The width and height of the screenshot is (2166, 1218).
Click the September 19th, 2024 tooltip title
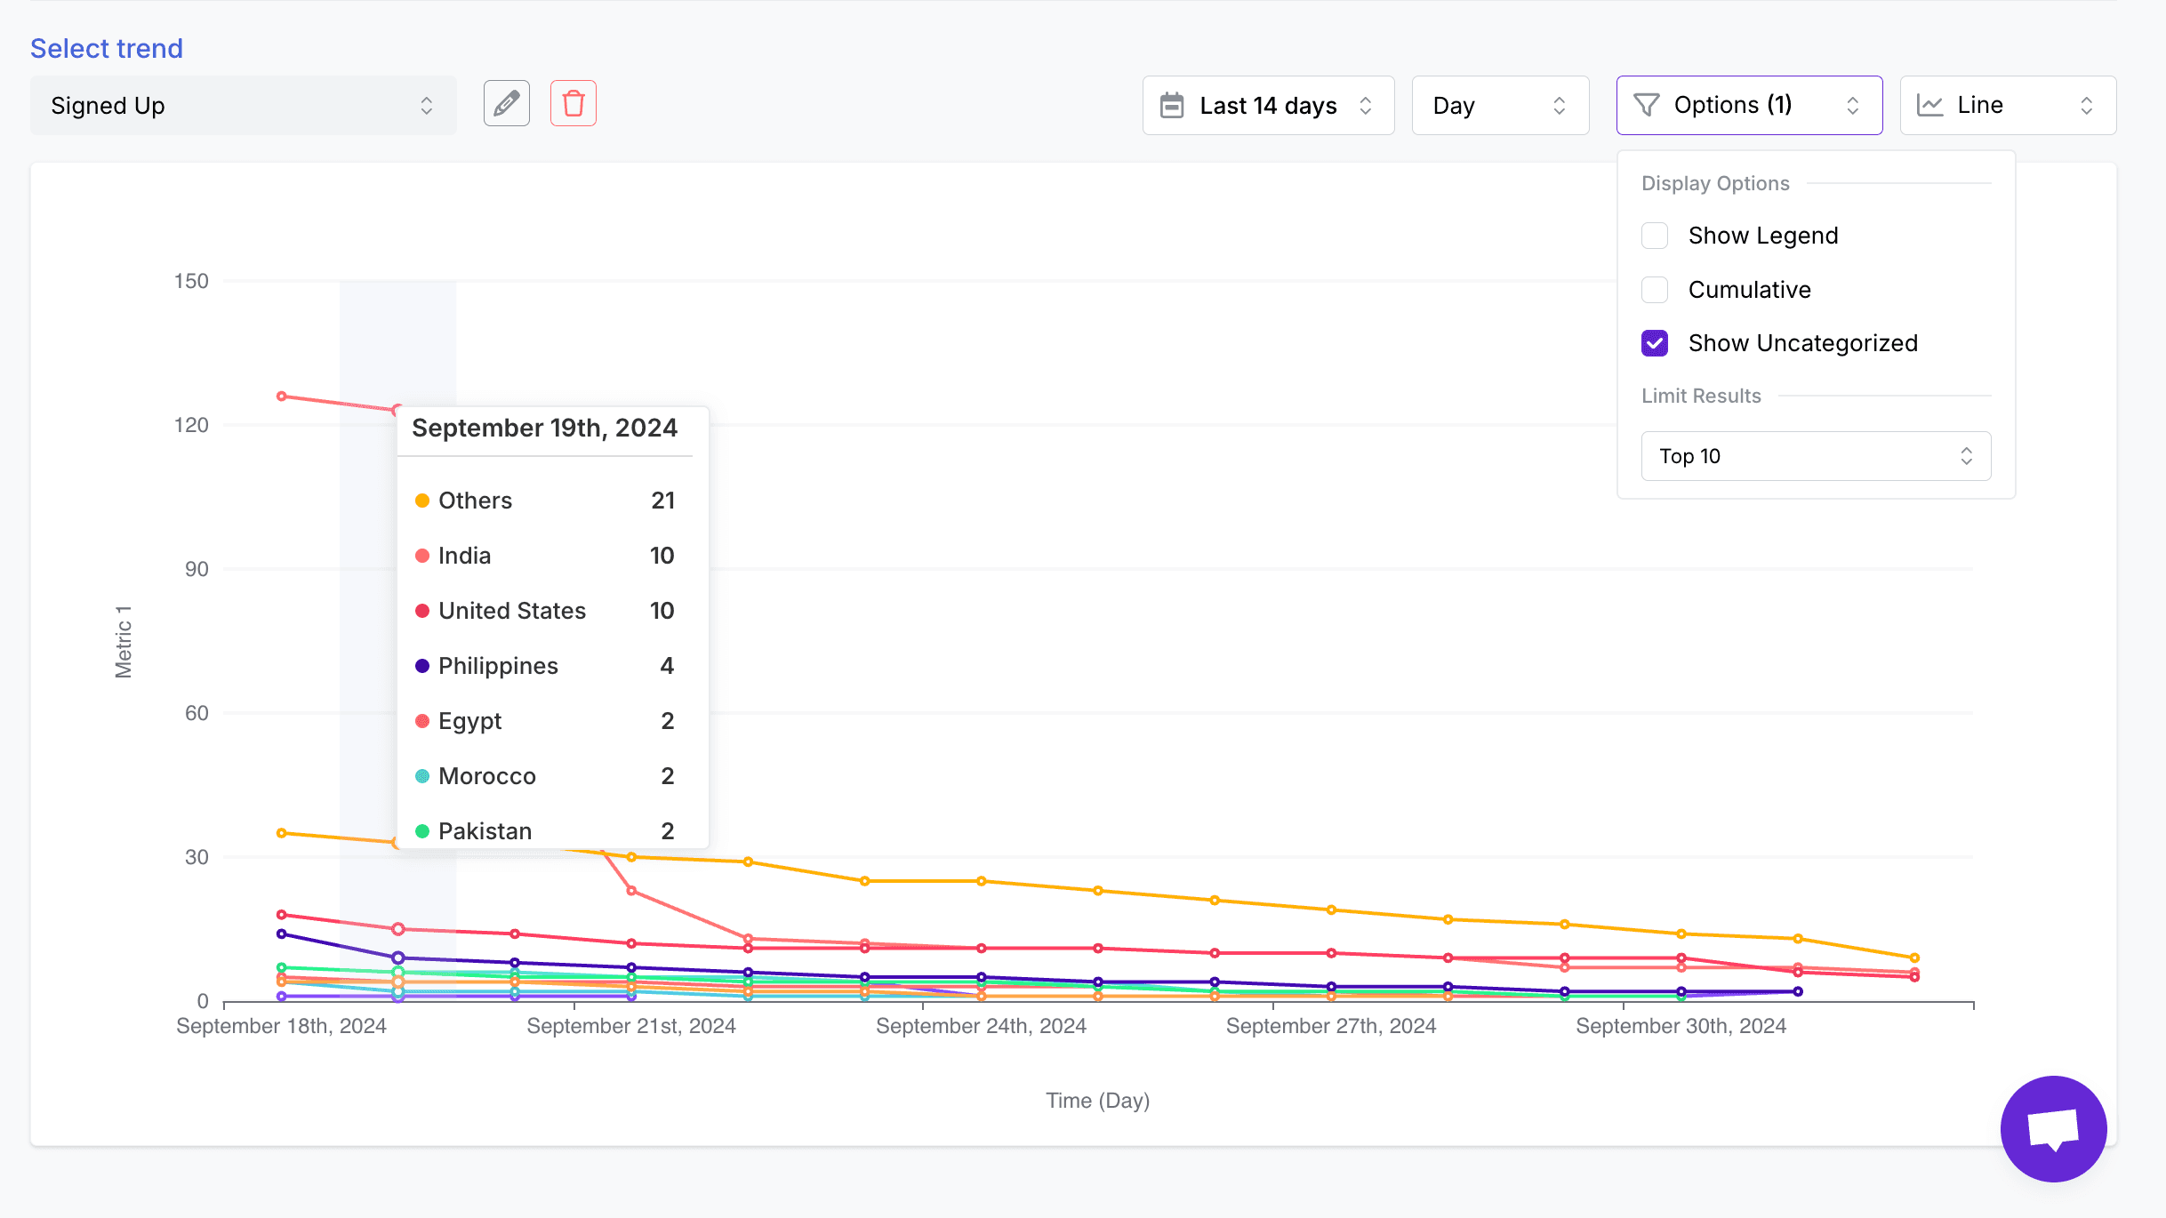coord(544,428)
